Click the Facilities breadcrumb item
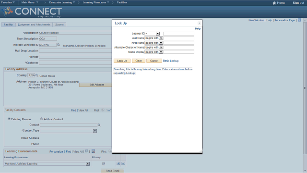This screenshot has height=173, width=307. coord(122,2)
